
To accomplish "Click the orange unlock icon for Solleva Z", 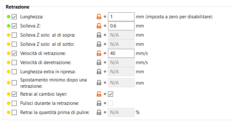I will (x=99, y=26).
